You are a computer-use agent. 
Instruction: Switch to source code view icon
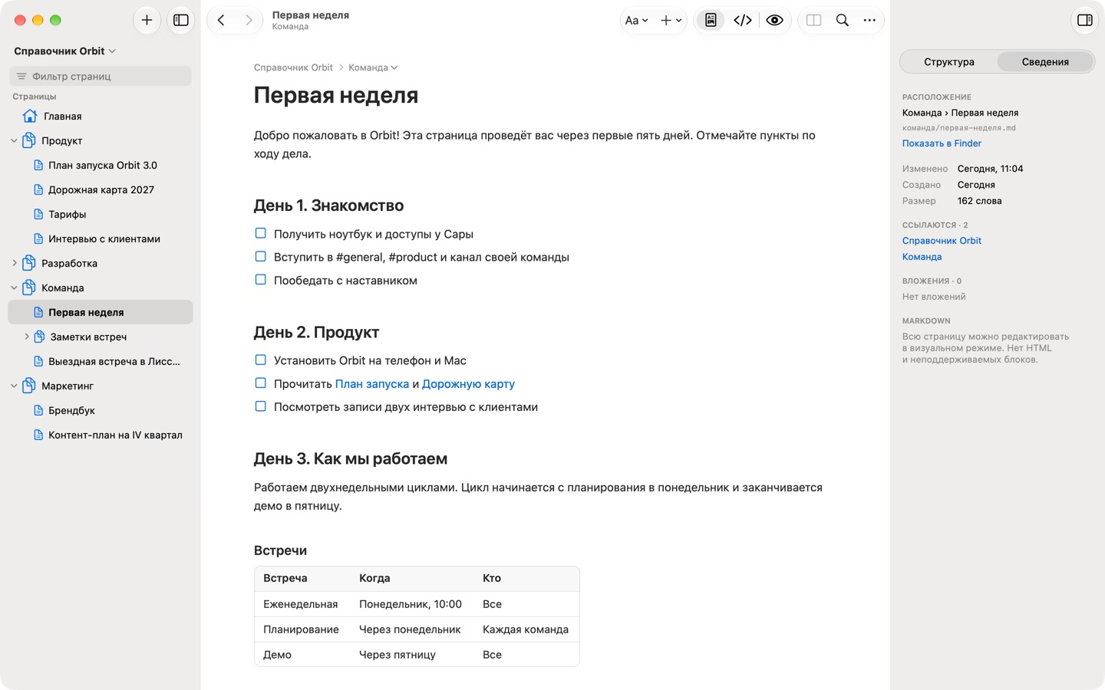[743, 20]
